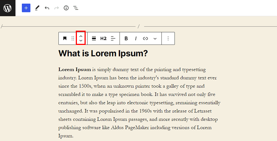This screenshot has width=277, height=141.
Task: Select the Tools pencil icon
Action: point(37,8)
